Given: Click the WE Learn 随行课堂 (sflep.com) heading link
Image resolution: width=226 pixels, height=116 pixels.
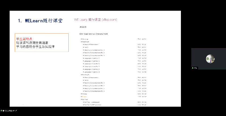Looking at the screenshot, I should pyautogui.click(x=95, y=19).
